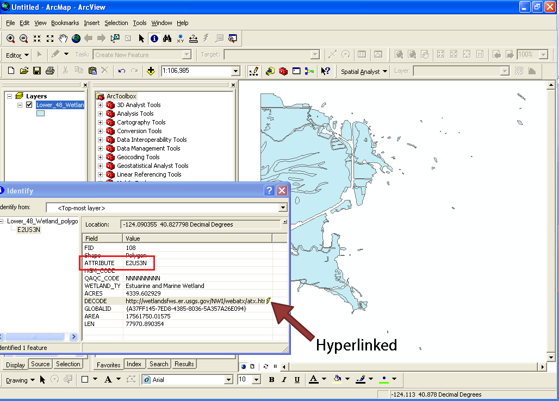
Task: Switch to the Source tab
Action: tap(40, 364)
